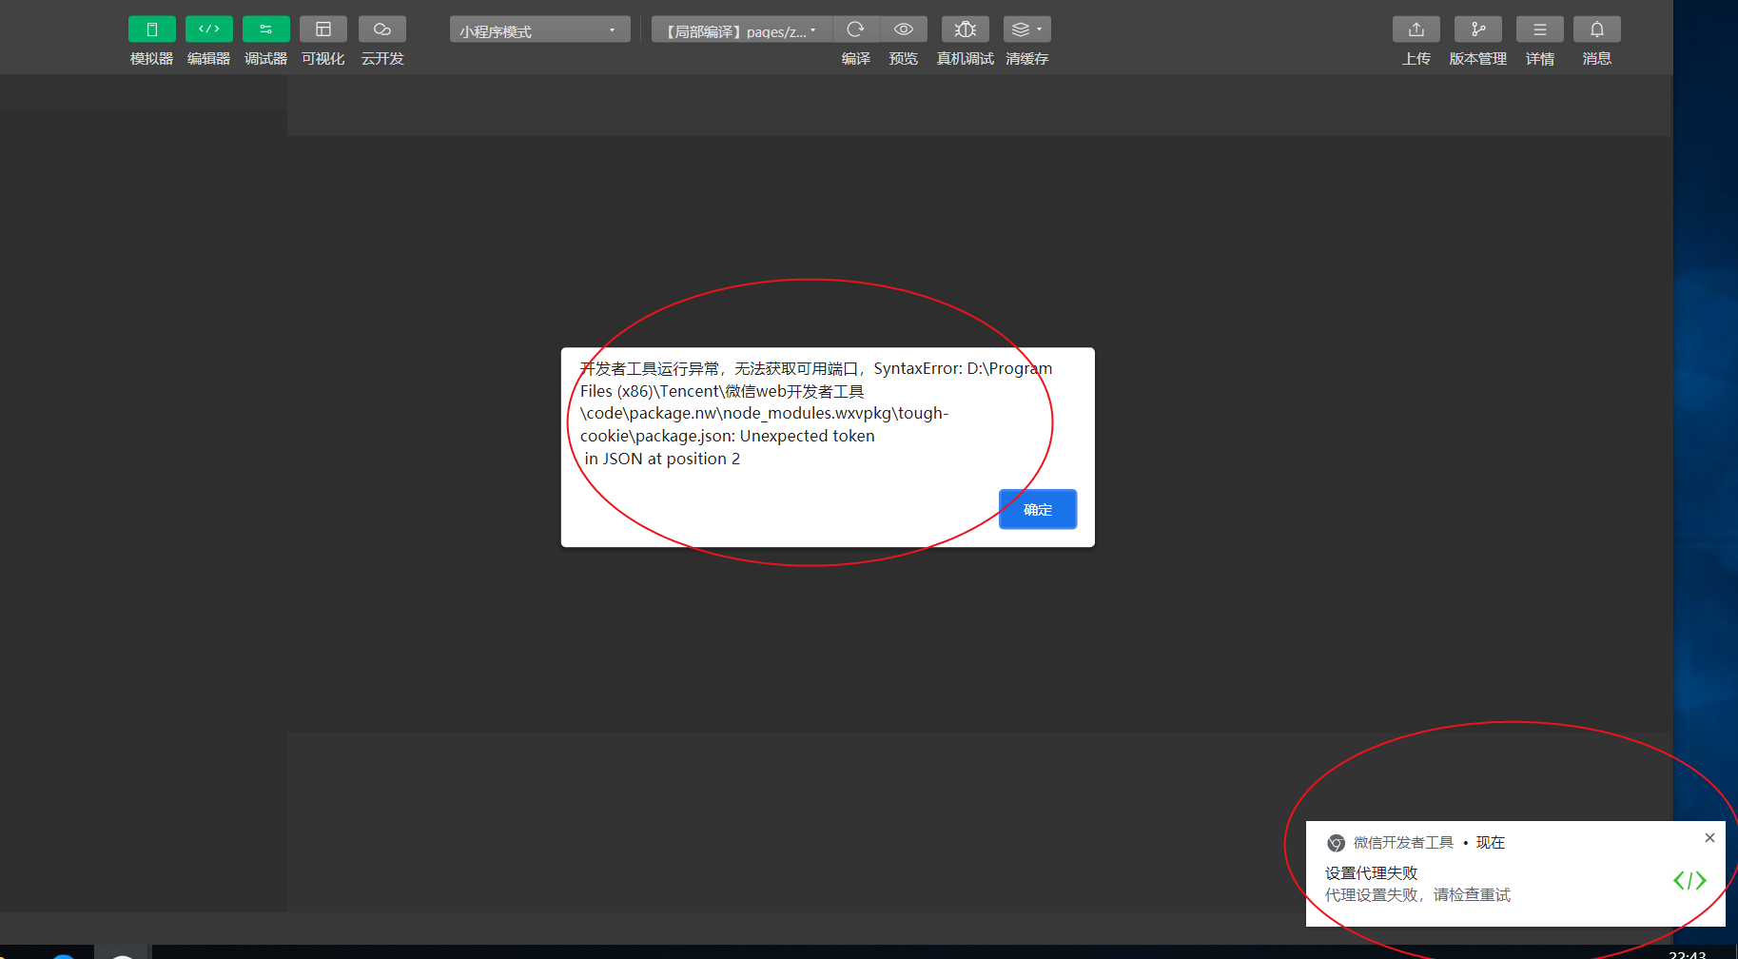Screen dimensions: 1738x959
Task: Start 真机调试 with the bug icon
Action: click(966, 29)
